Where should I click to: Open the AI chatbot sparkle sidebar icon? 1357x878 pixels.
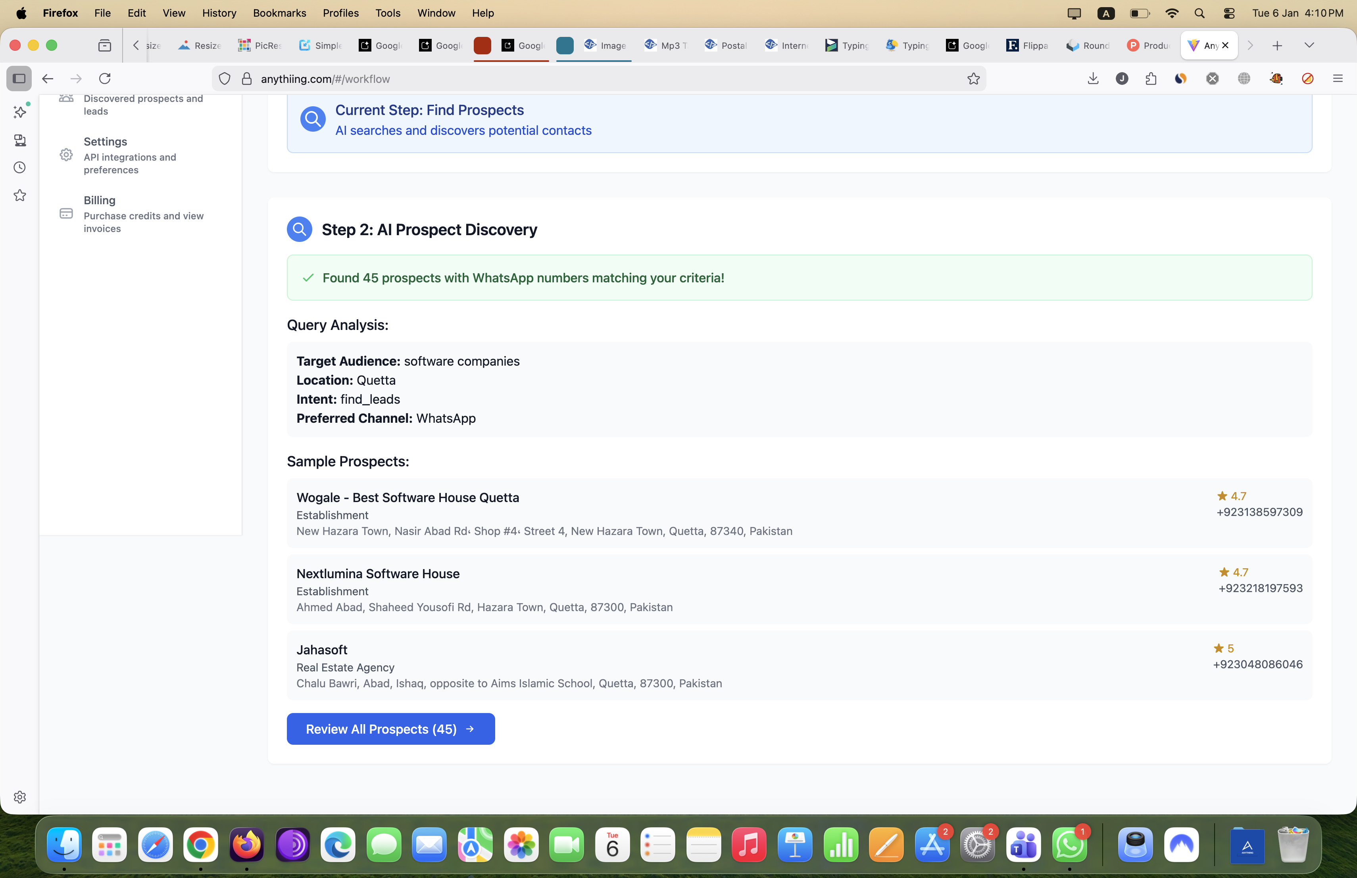20,112
